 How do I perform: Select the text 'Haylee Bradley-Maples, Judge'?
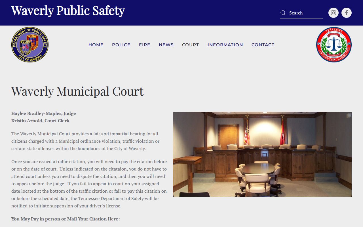click(x=44, y=113)
